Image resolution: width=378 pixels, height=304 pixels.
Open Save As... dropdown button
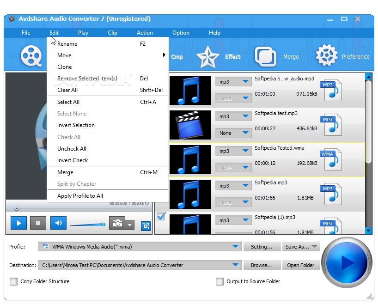[301, 247]
